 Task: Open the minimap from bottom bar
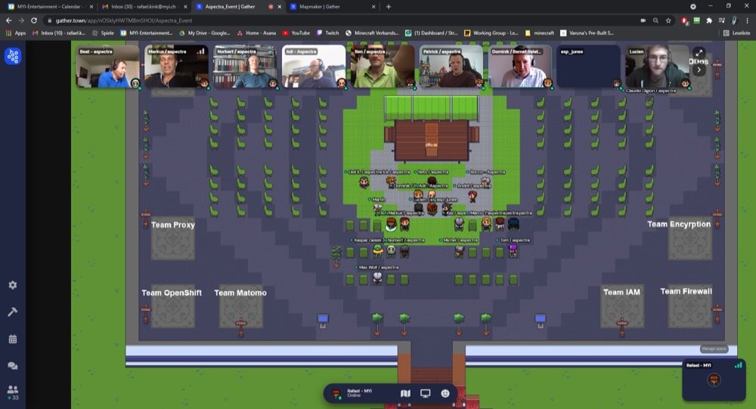[405, 393]
